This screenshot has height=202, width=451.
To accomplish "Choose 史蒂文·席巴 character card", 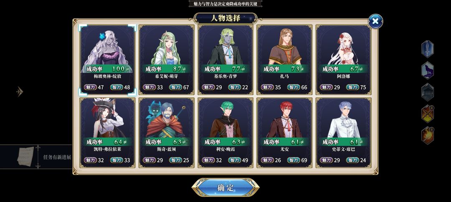I will 343,133.
